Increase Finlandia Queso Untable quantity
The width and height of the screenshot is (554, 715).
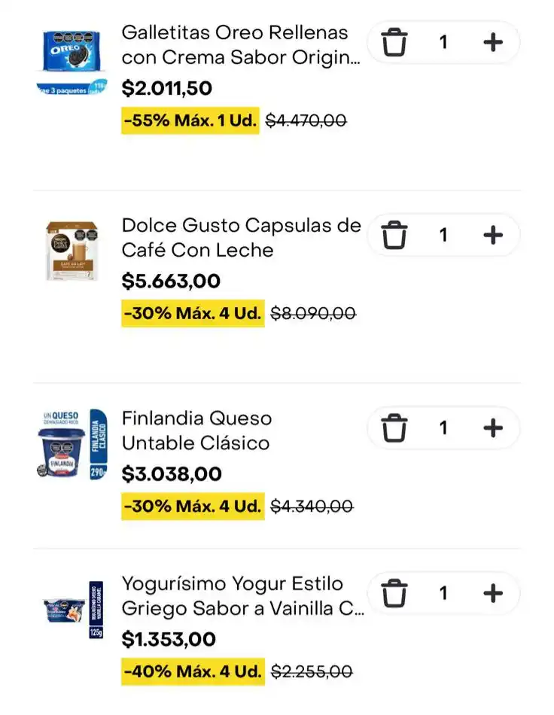click(x=493, y=428)
